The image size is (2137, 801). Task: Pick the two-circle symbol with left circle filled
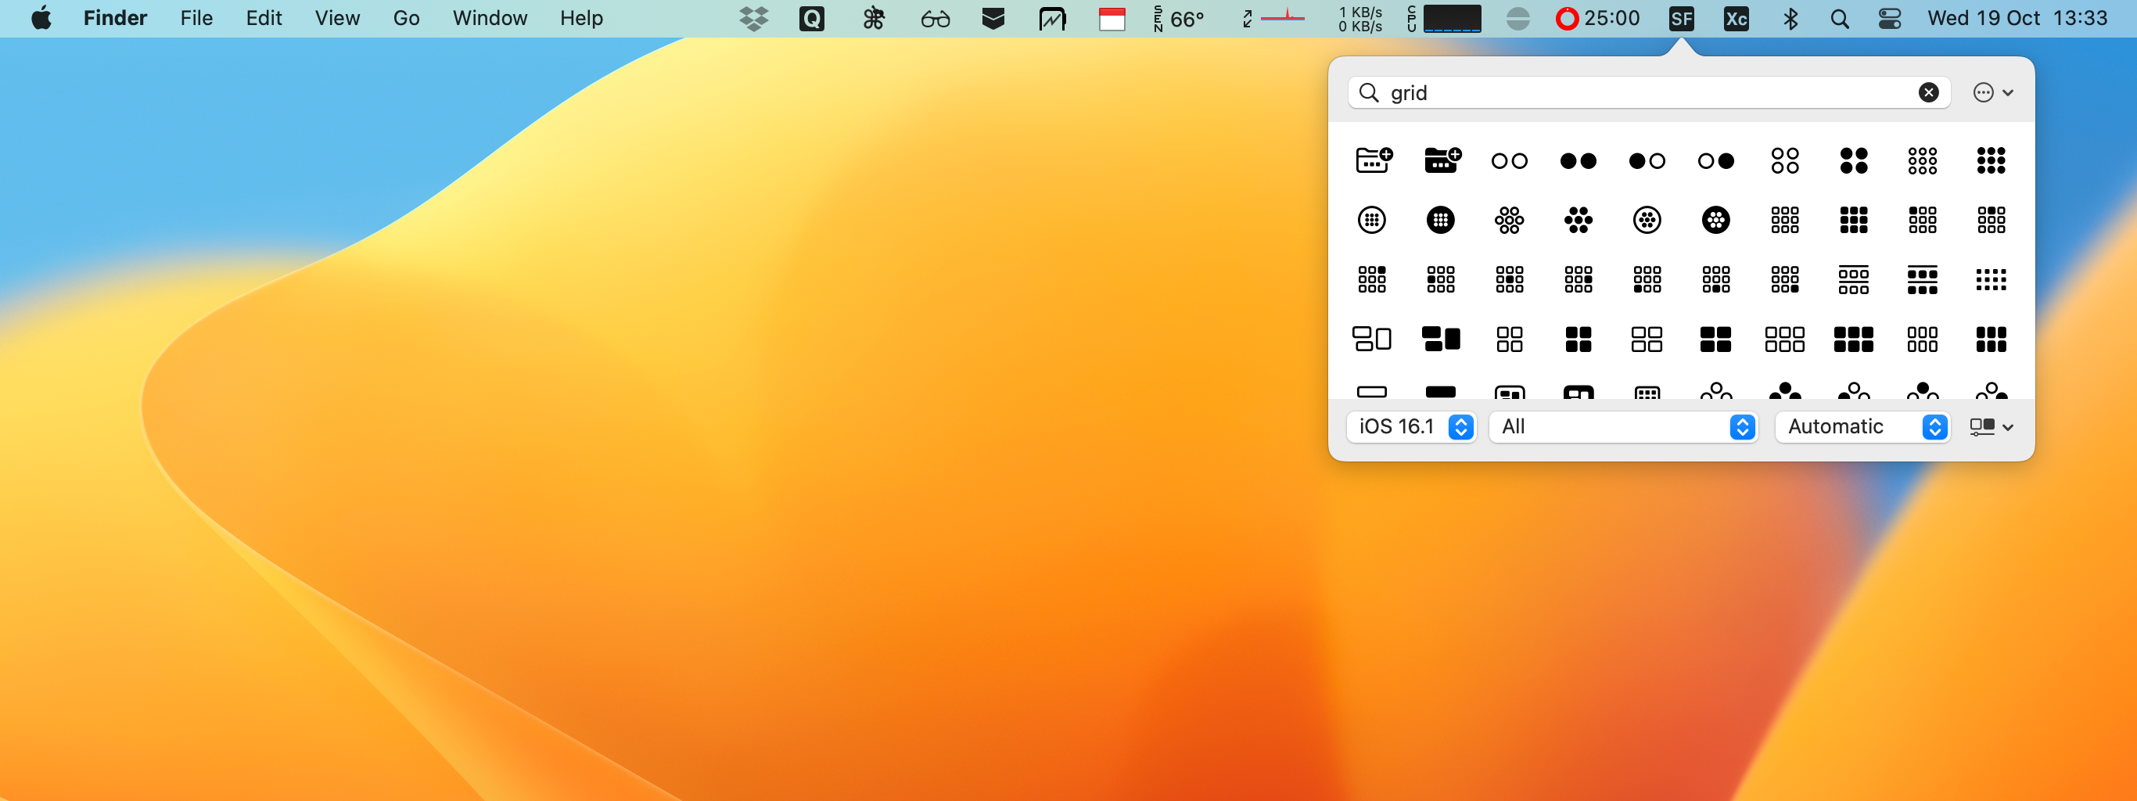pyautogui.click(x=1647, y=161)
